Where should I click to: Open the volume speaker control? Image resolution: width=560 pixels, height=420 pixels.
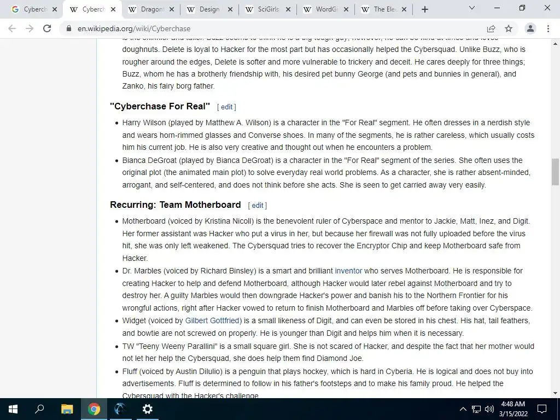click(489, 409)
